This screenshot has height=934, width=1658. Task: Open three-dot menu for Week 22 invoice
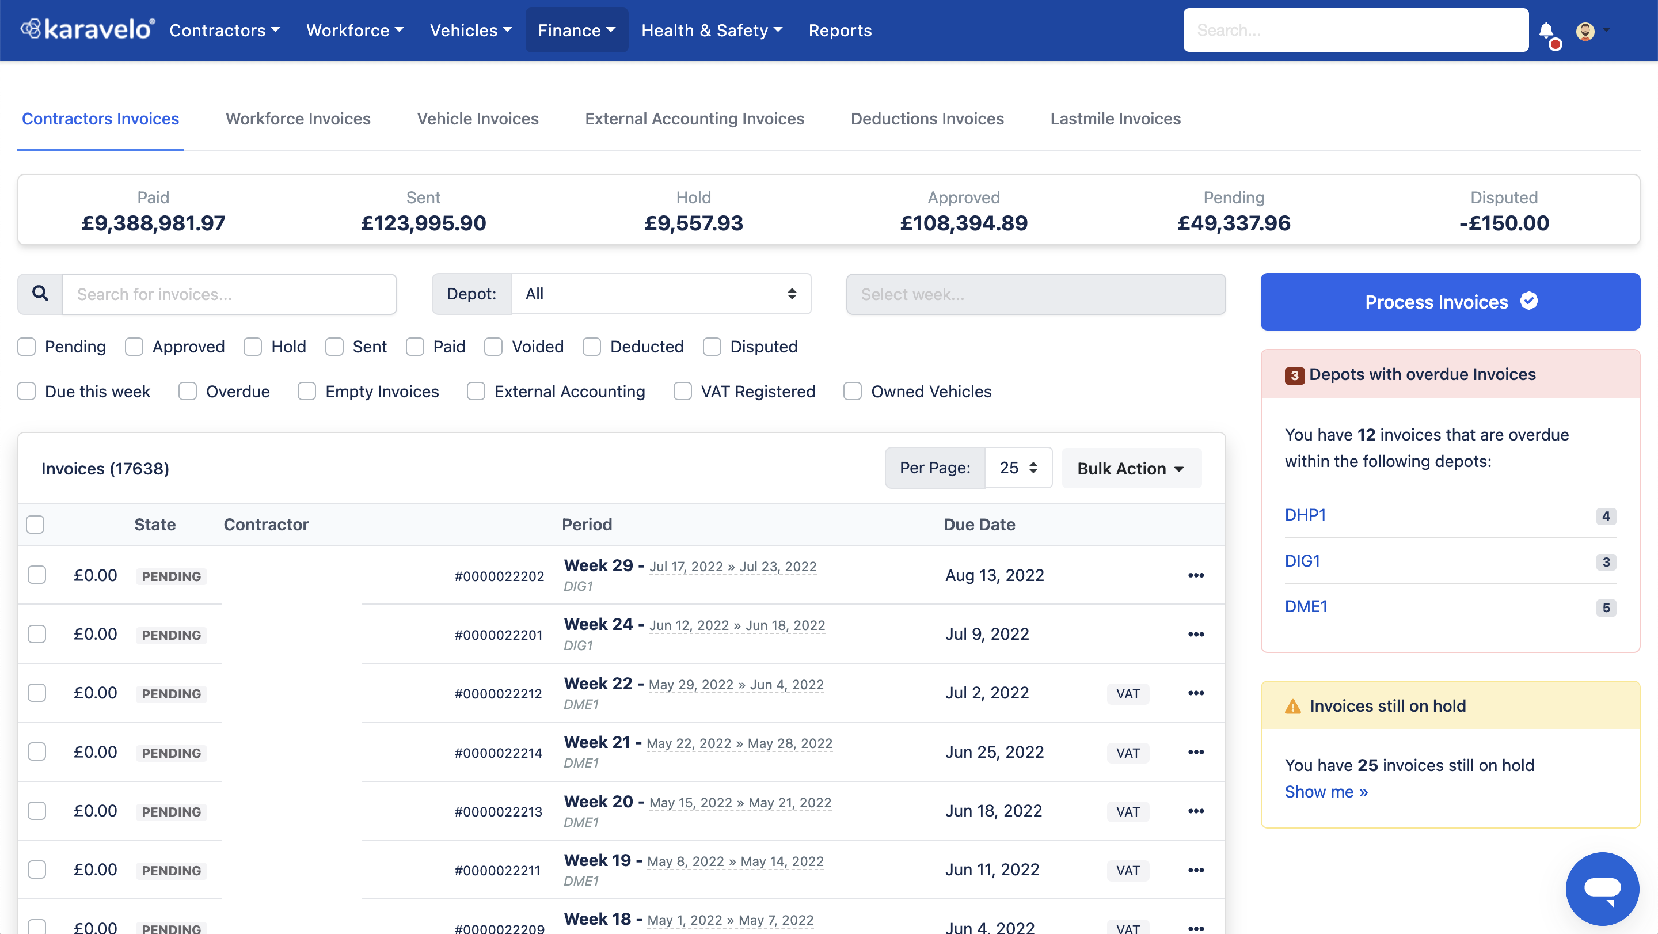pyautogui.click(x=1195, y=693)
